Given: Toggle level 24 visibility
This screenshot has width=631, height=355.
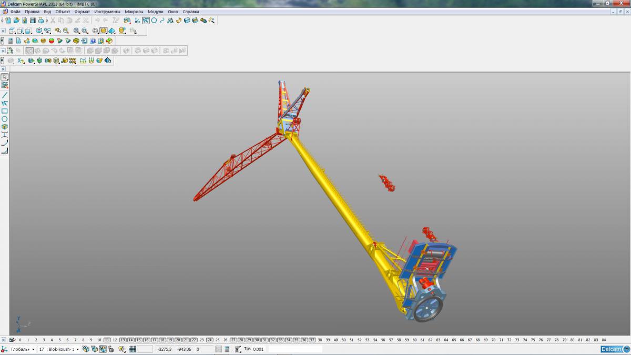Looking at the screenshot, I should pyautogui.click(x=209, y=340).
